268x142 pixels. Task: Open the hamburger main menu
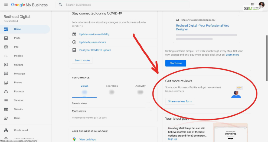6,5
